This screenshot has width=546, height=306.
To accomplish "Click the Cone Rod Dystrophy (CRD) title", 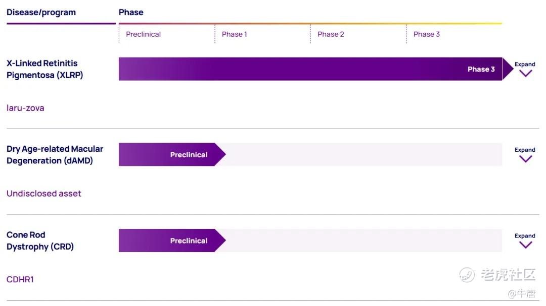I will coord(40,240).
